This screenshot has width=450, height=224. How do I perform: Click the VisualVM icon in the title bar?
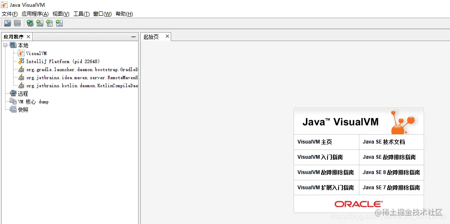pos(4,5)
